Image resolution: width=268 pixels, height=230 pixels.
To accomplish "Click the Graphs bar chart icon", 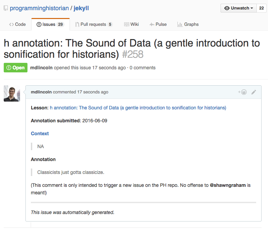I will [180, 24].
